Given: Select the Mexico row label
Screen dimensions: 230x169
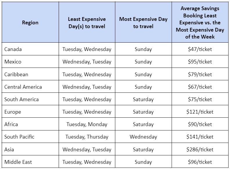Looking at the screenshot, I should pyautogui.click(x=13, y=62).
